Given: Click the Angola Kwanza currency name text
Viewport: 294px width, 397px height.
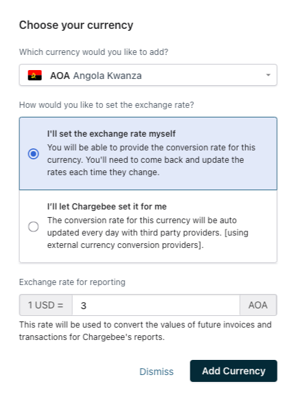Looking at the screenshot, I should [x=107, y=76].
